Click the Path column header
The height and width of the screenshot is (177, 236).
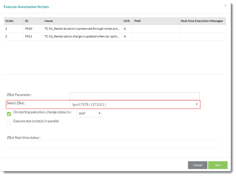(137, 21)
